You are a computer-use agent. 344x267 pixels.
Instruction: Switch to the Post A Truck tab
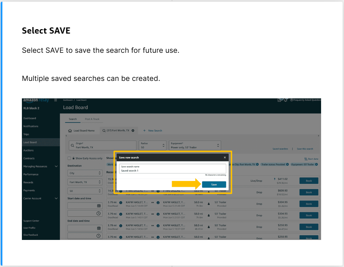92,119
